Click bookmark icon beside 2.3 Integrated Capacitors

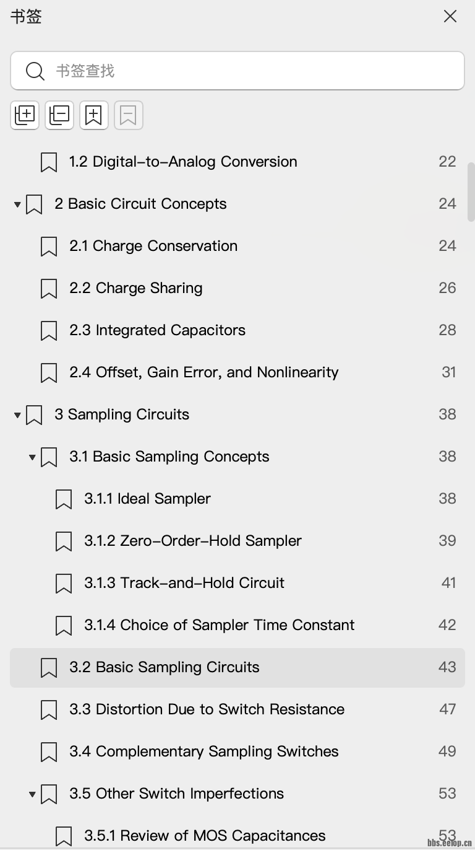[x=49, y=331]
